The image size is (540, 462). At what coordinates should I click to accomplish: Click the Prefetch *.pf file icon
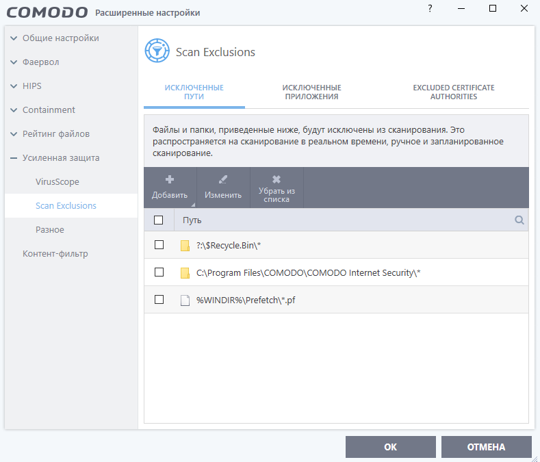pos(184,300)
